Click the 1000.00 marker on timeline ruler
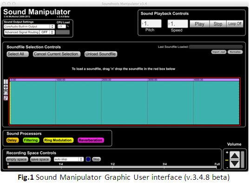 (x=61, y=80)
